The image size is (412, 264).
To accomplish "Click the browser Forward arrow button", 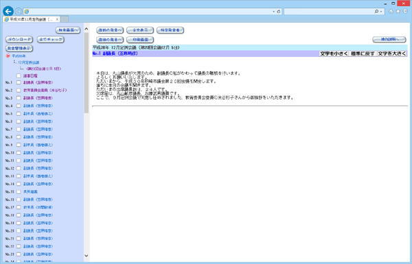I will pos(19,11).
